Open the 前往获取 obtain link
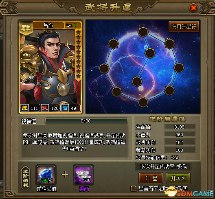 coord(46,189)
